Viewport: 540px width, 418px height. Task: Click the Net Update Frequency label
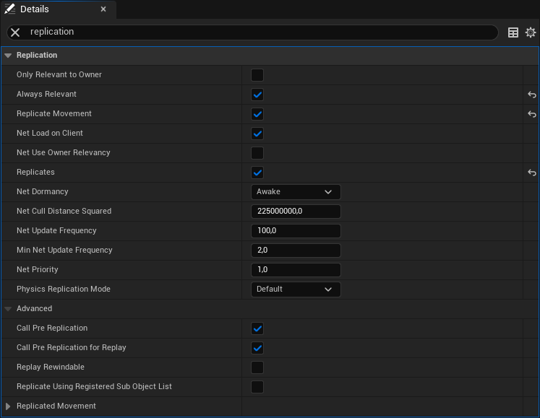(x=56, y=230)
